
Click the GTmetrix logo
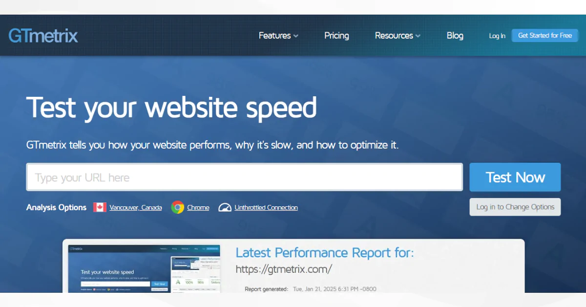[43, 36]
